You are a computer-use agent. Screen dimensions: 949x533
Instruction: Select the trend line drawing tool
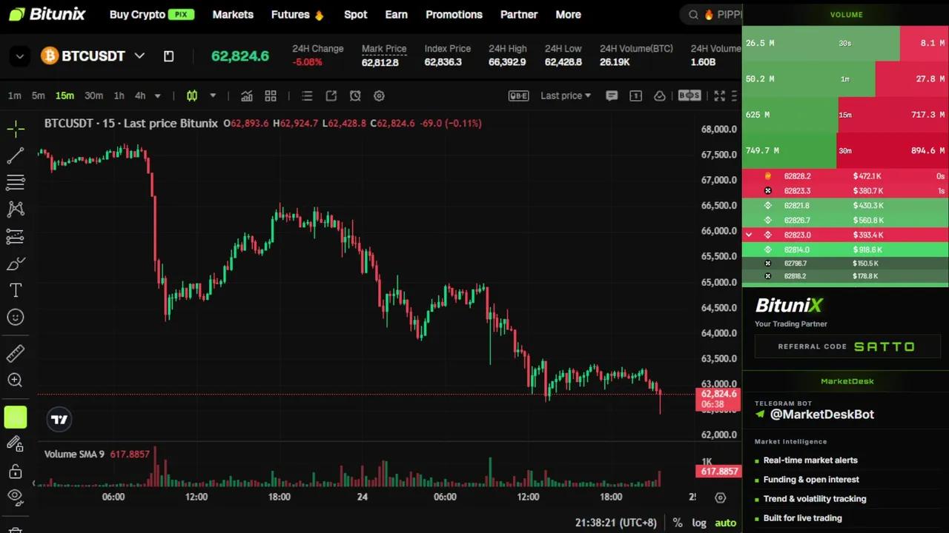click(x=16, y=155)
